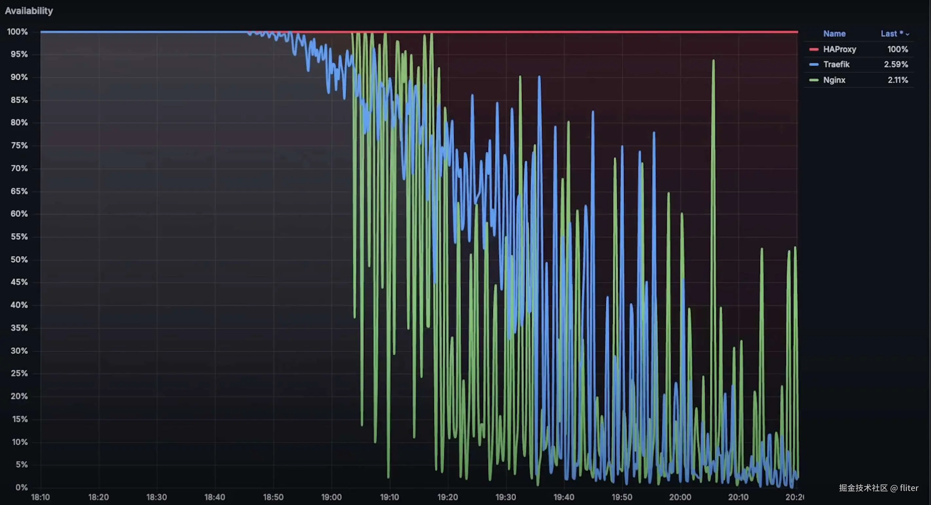The height and width of the screenshot is (505, 931).
Task: Isolate the Nginx series via the legend
Action: pos(834,80)
